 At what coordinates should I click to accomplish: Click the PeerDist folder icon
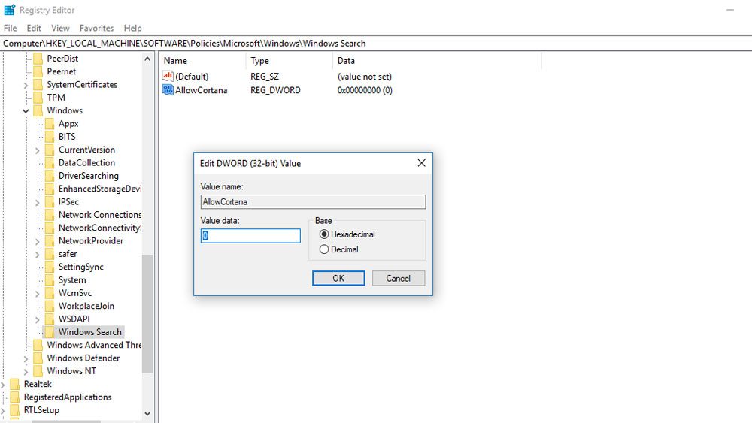pyautogui.click(x=38, y=59)
